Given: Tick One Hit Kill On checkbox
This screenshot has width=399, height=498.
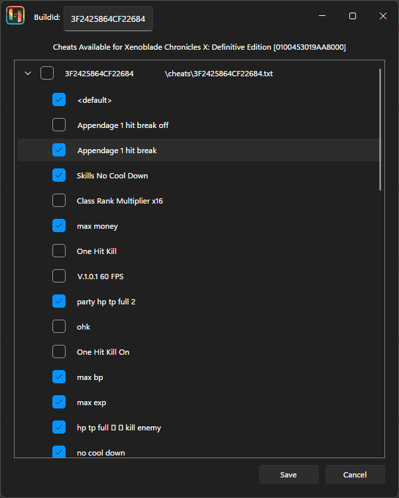Looking at the screenshot, I should point(59,351).
